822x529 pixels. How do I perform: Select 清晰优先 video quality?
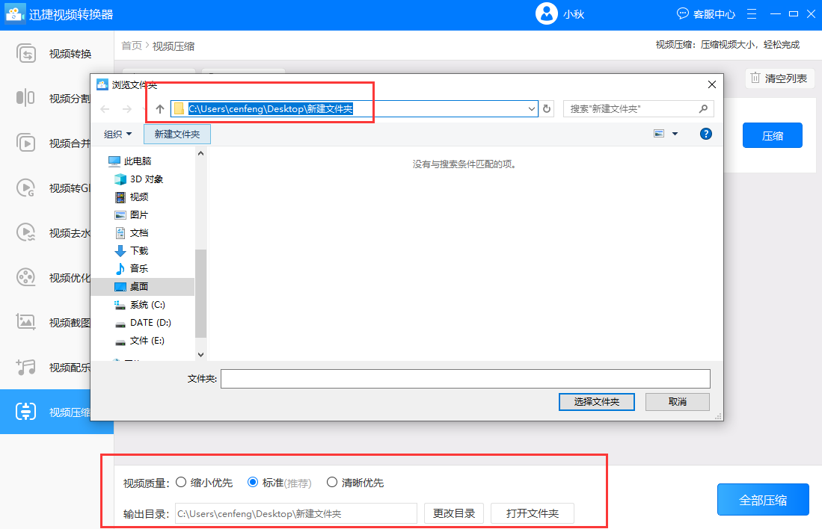332,483
